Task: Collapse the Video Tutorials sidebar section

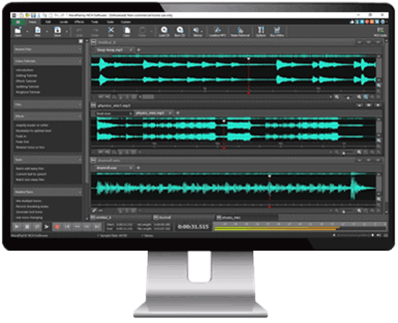Action: coord(80,61)
